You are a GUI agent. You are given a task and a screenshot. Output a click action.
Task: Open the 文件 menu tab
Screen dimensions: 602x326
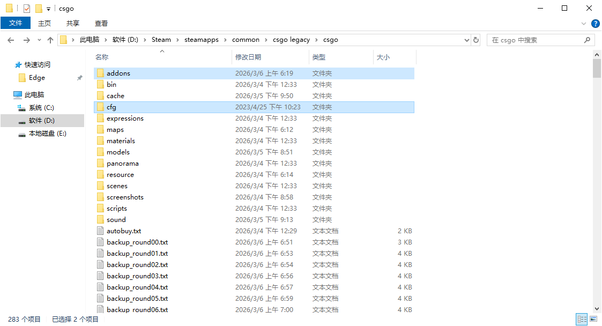click(16, 23)
